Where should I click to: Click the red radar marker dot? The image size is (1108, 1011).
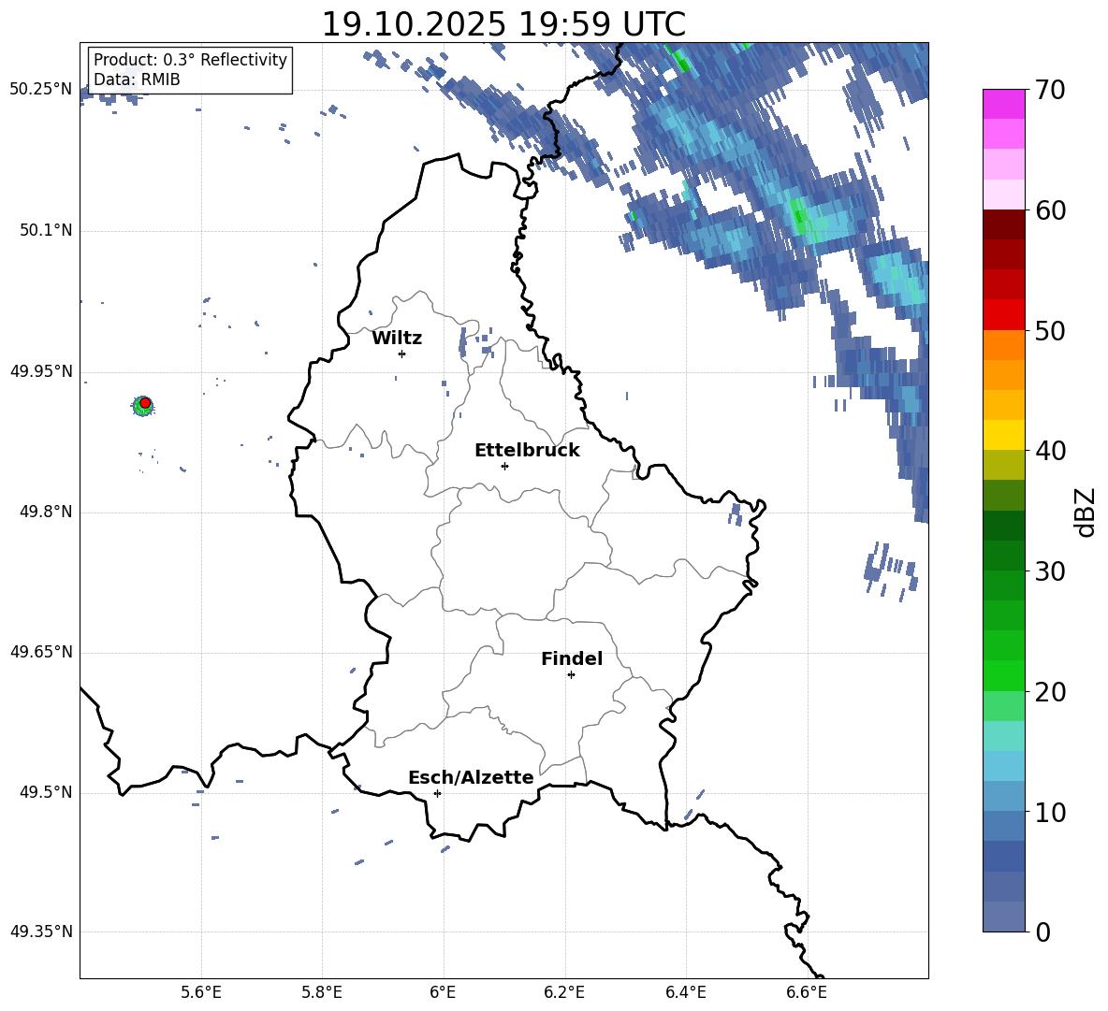145,403
